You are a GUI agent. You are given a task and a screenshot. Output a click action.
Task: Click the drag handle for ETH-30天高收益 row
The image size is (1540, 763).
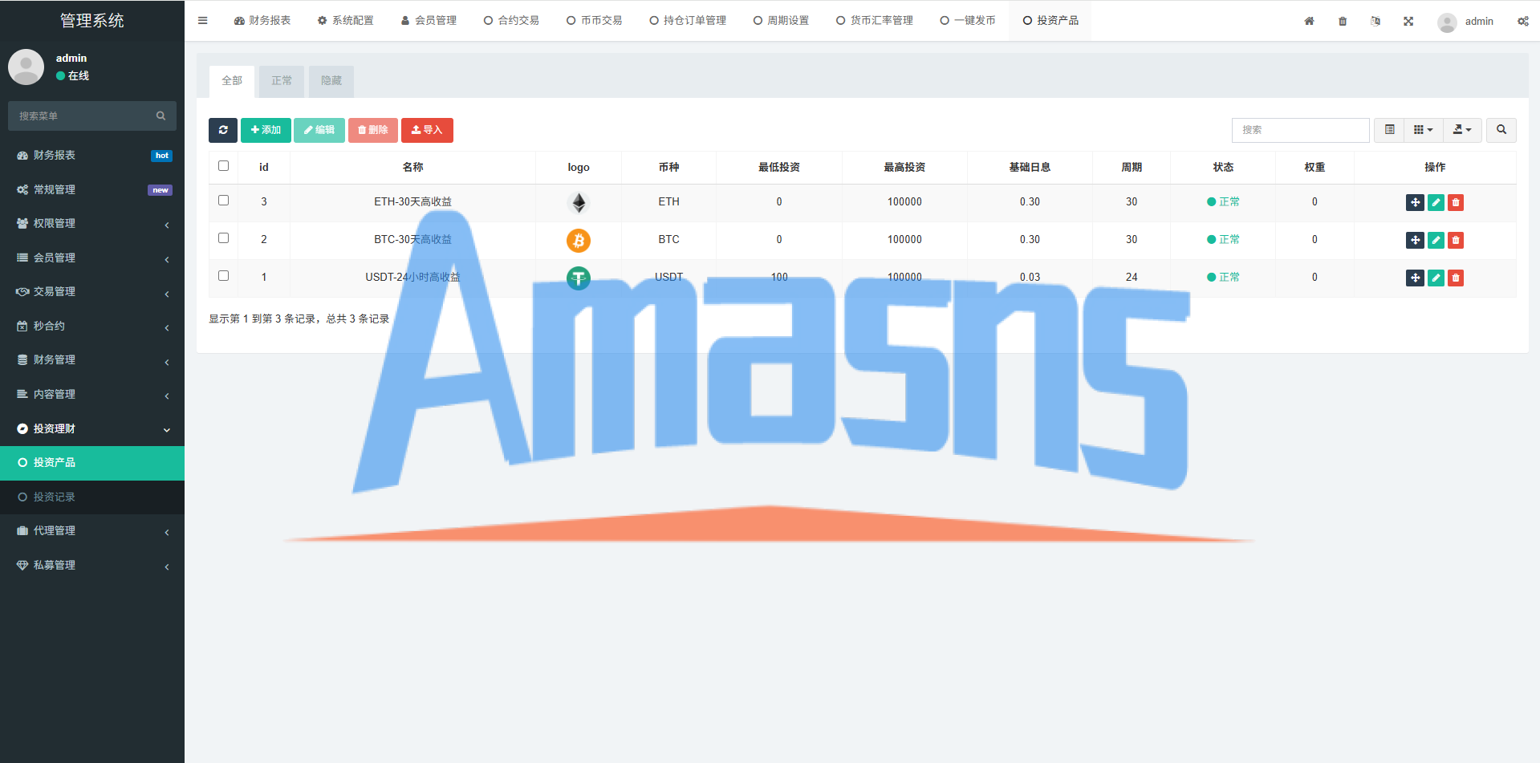(1415, 202)
